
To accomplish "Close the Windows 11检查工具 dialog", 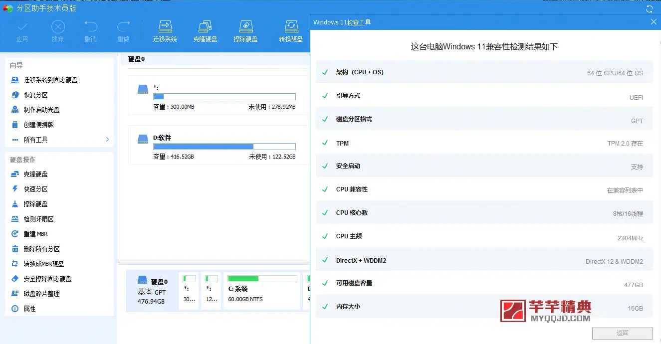I will (654, 22).
